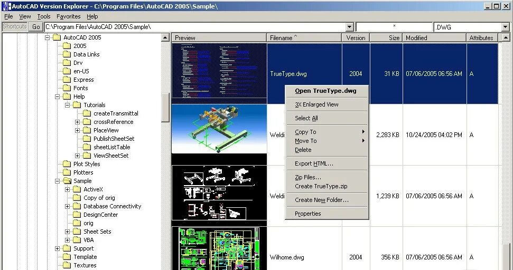Expand the ActiveX tree node
Screen dimensions: 513x270
point(68,189)
